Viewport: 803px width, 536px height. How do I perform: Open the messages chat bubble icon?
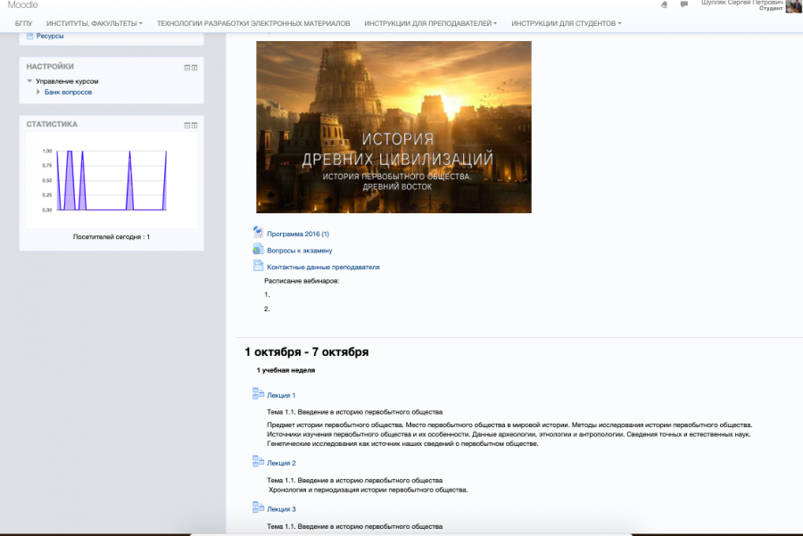click(x=683, y=4)
